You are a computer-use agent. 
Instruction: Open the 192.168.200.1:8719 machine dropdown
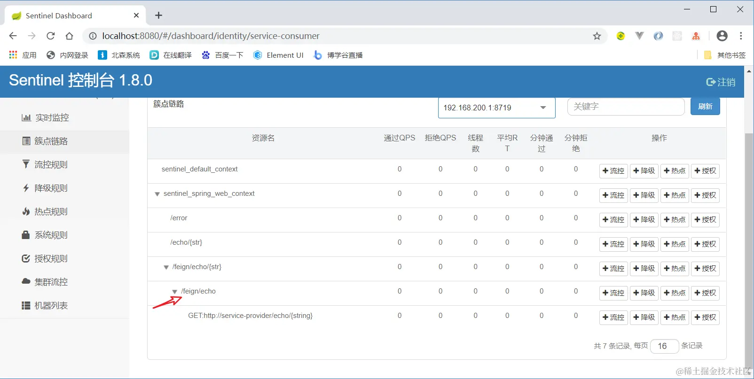(496, 108)
